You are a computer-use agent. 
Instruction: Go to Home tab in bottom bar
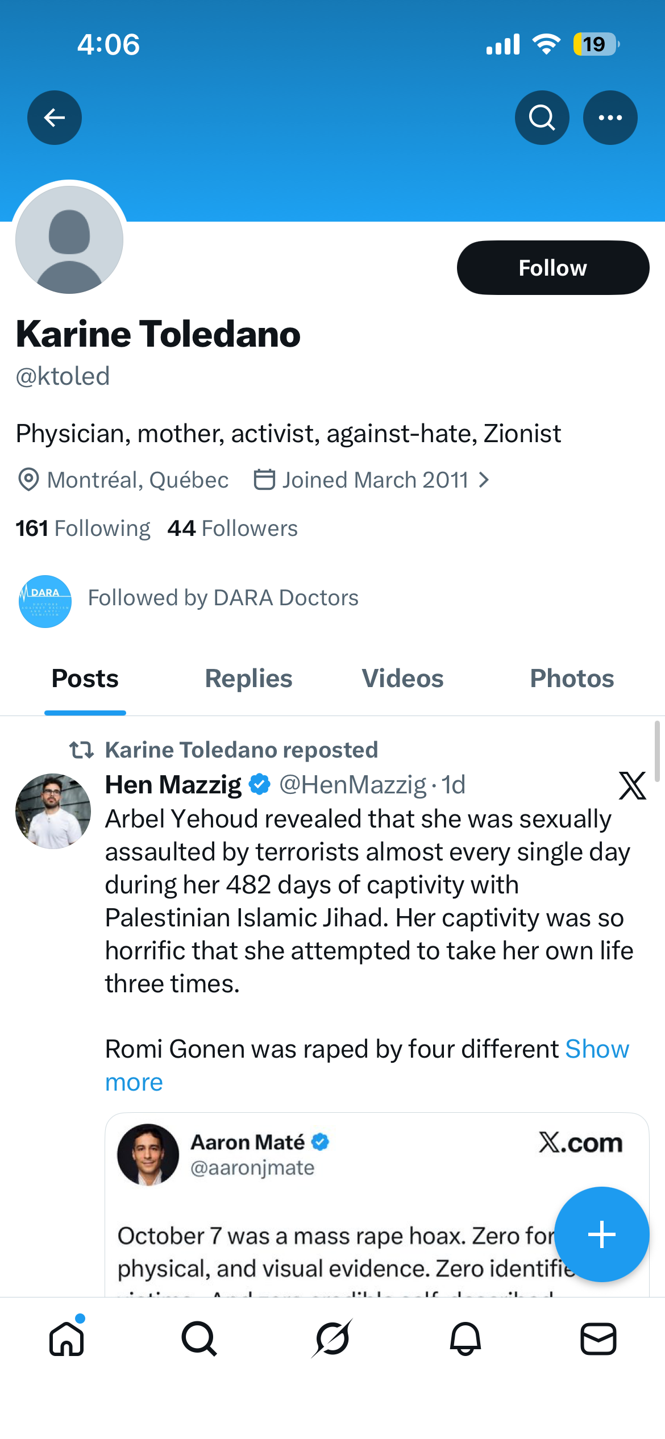(x=67, y=1338)
